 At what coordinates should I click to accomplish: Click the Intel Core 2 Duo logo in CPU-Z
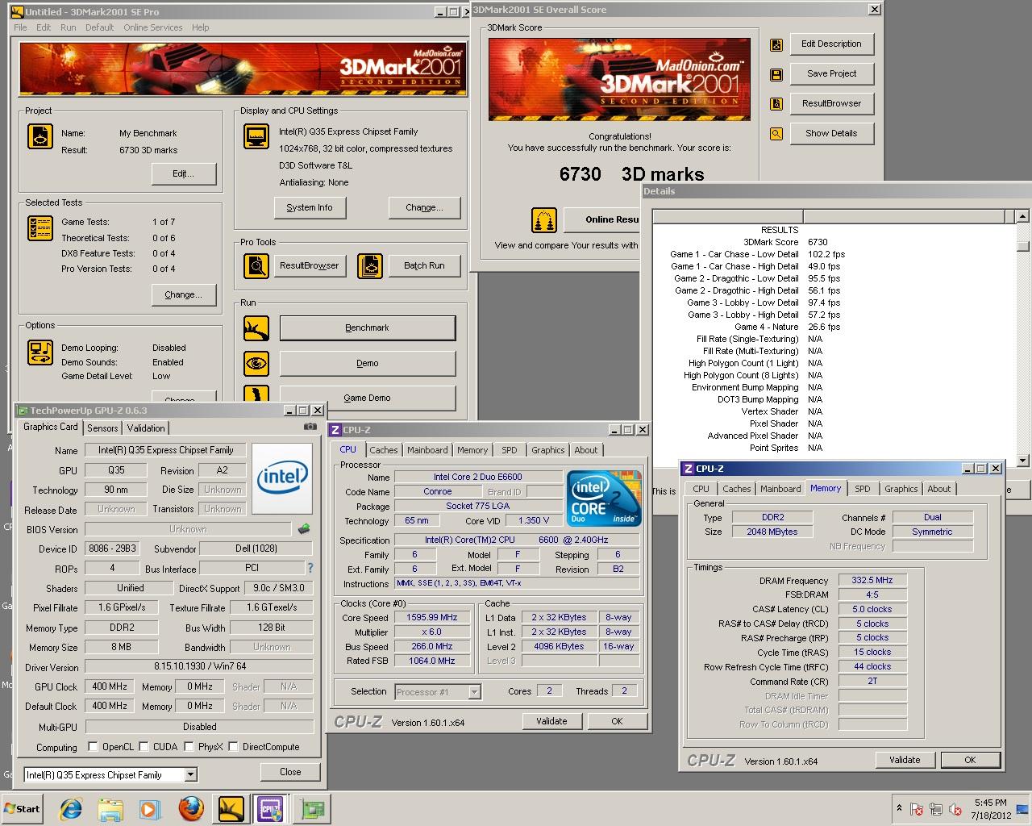pyautogui.click(x=604, y=497)
